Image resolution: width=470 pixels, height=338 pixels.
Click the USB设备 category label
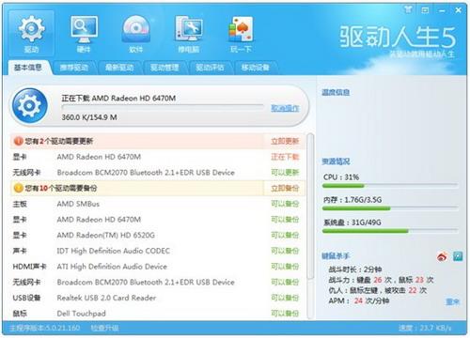point(26,298)
